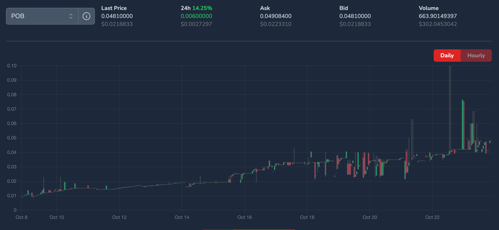Click the $0.0223310 Ask dollar value

[x=276, y=24]
